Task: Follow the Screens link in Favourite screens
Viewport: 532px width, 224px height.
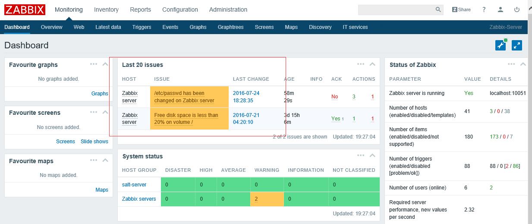Action: click(x=66, y=142)
